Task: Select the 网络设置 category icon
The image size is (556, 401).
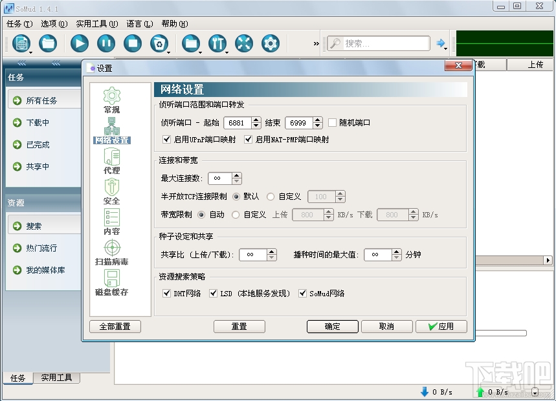Action: 112,131
